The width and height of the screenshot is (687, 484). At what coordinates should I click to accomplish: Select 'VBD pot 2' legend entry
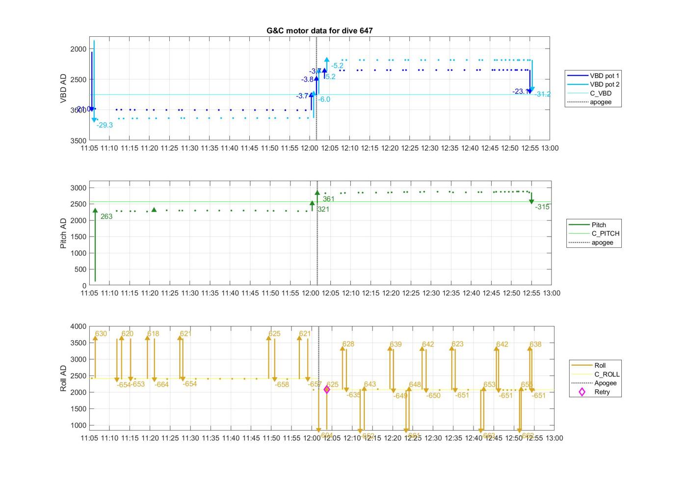point(593,84)
